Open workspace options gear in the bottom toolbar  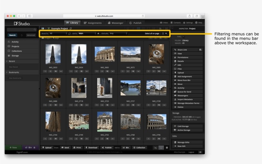167,148
